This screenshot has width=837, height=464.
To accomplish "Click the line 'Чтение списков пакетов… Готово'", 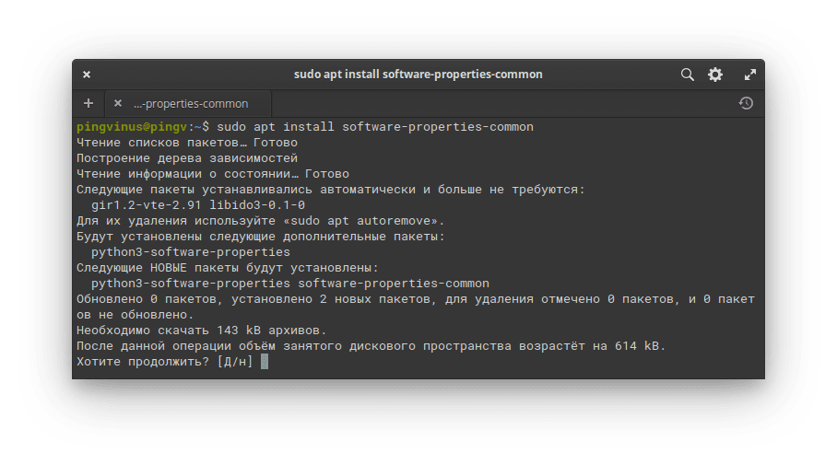I will (x=187, y=143).
